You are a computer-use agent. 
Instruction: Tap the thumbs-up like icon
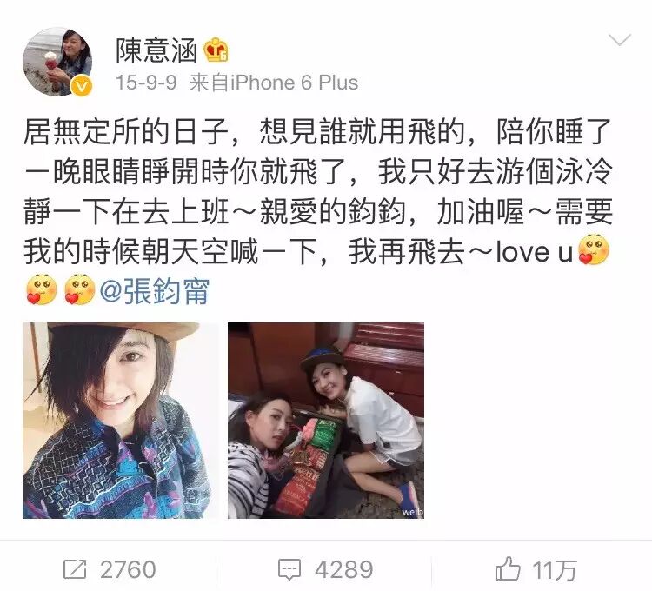pos(508,568)
